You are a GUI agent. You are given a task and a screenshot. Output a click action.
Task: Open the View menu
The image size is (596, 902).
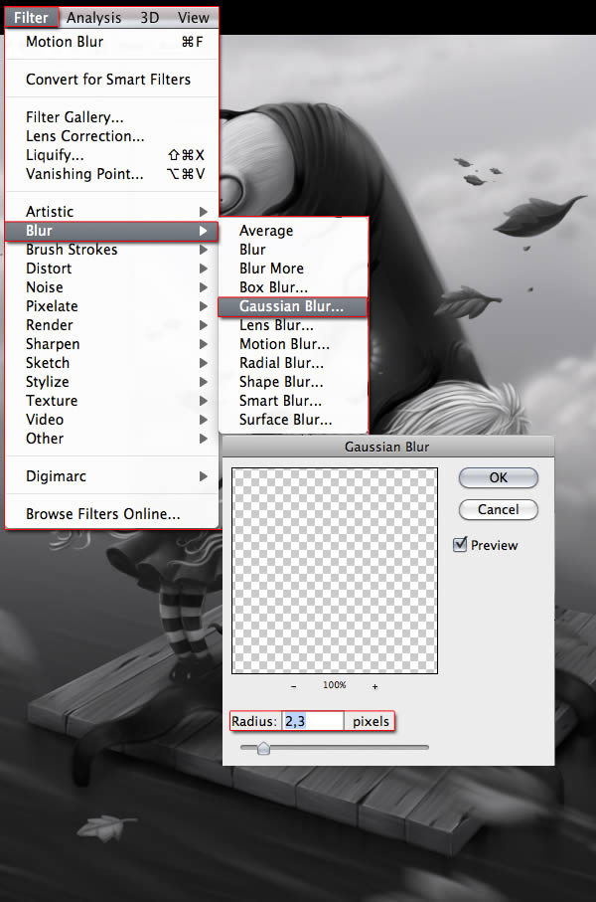point(193,18)
